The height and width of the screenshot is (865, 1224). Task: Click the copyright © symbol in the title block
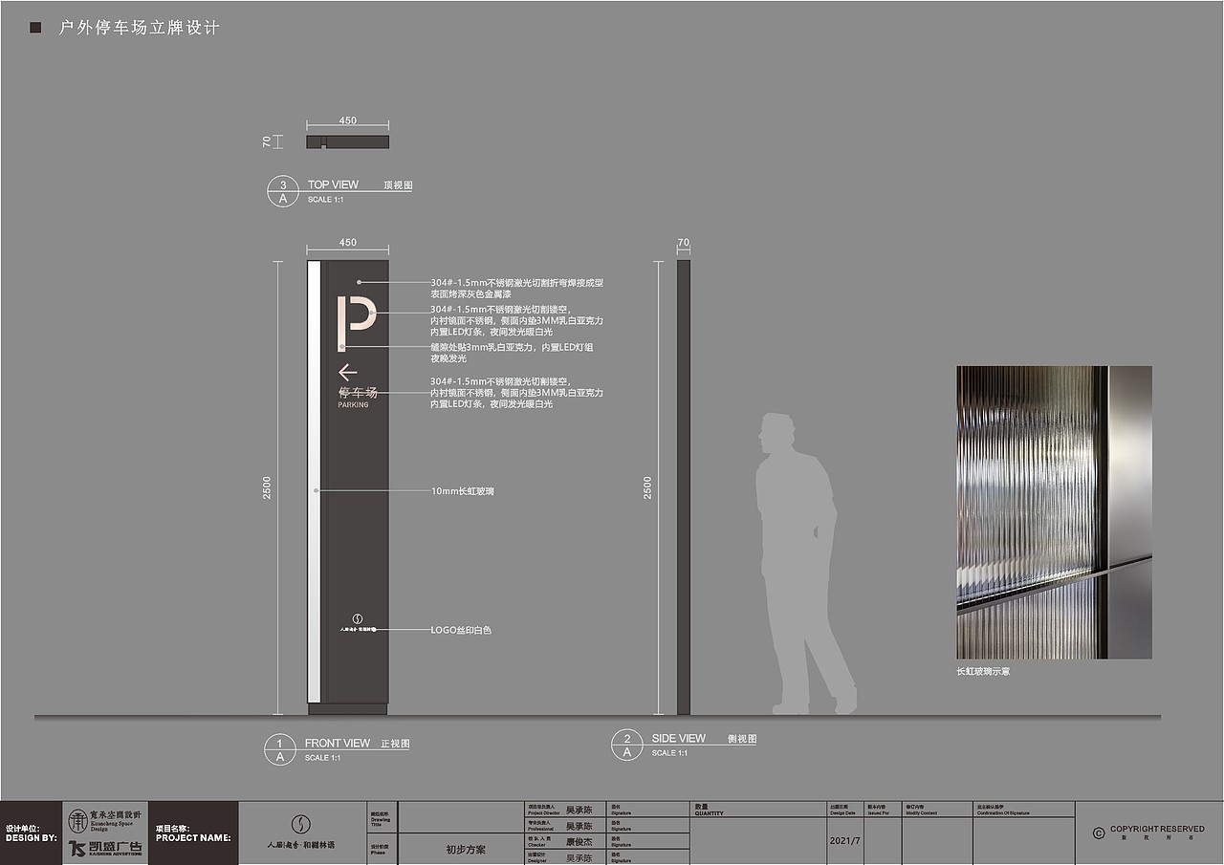(1098, 833)
